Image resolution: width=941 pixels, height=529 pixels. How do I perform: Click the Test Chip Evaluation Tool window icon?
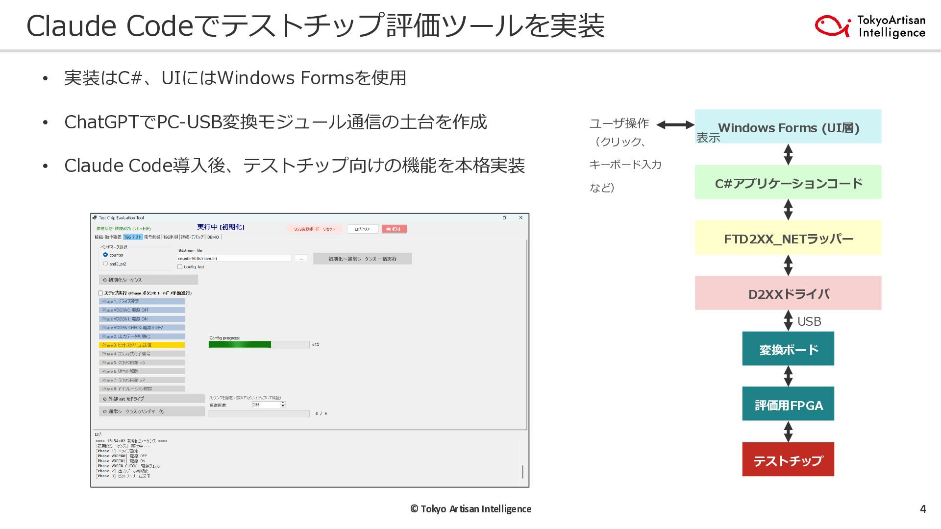95,217
